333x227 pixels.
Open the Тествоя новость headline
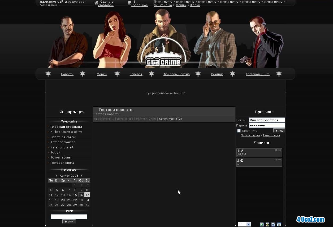pyautogui.click(x=115, y=110)
